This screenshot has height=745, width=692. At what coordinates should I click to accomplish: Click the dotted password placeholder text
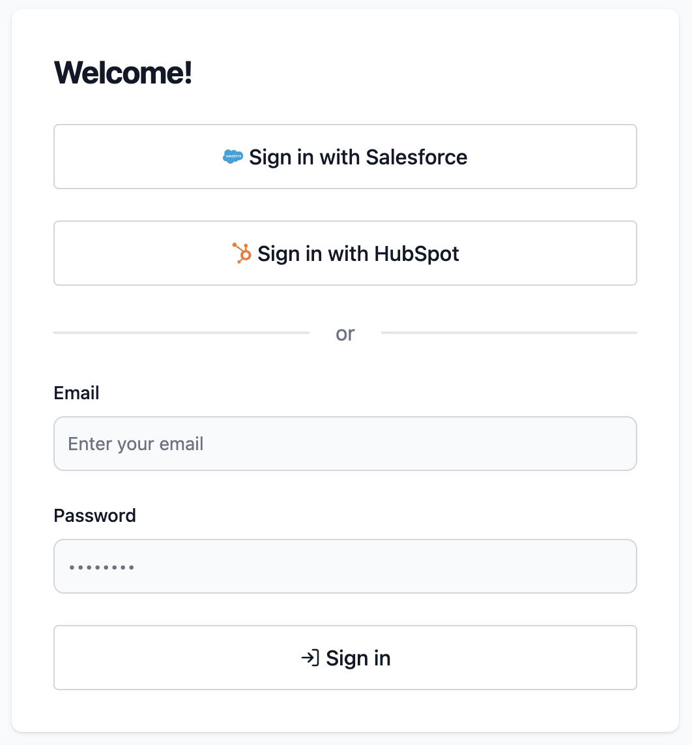tap(99, 566)
